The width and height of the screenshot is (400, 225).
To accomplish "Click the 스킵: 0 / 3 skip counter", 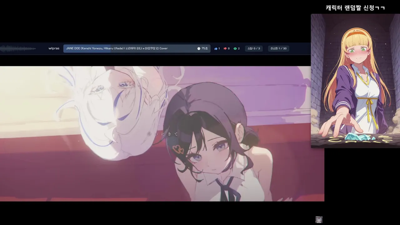I will [x=254, y=48].
